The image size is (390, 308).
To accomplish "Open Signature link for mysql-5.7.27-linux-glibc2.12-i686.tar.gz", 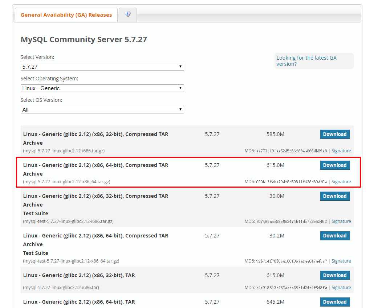I will (341, 151).
